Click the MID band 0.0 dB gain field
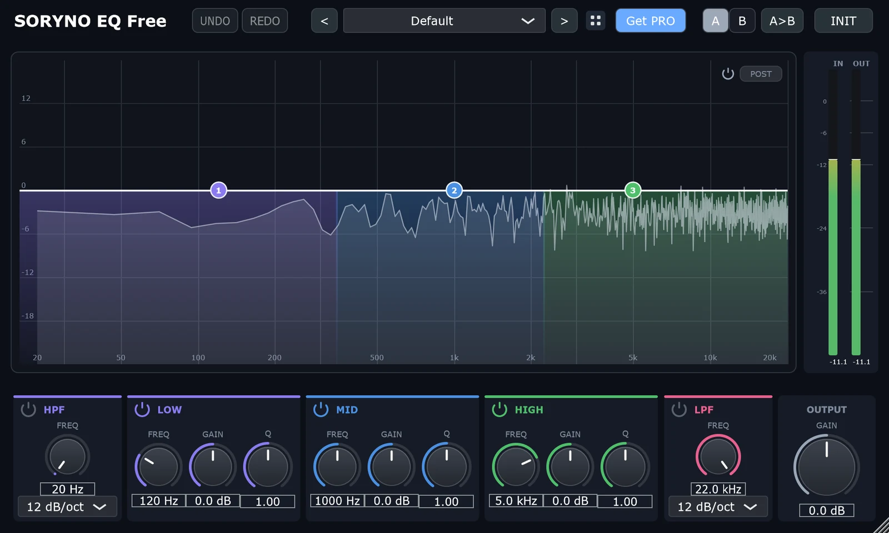Screen dimensions: 889x533 click(392, 501)
